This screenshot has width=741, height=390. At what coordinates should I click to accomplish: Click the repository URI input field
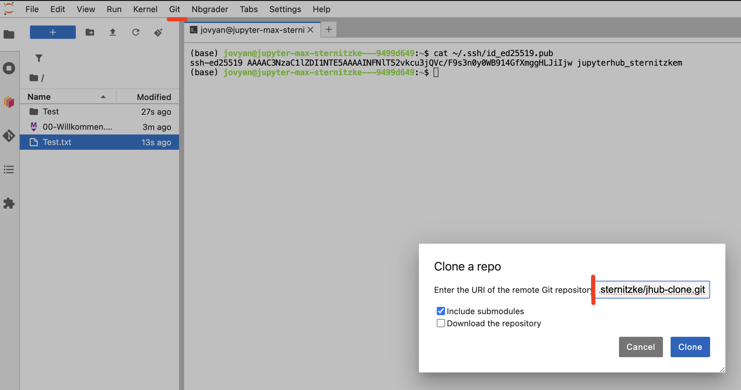[652, 290]
